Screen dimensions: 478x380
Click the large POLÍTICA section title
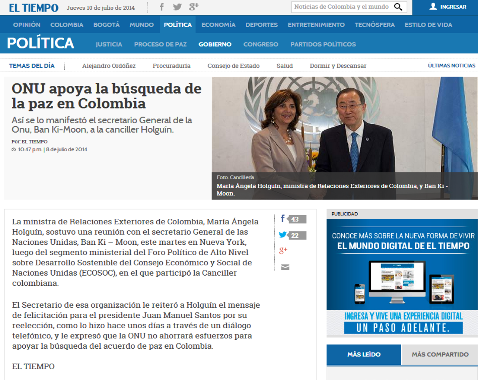click(41, 43)
